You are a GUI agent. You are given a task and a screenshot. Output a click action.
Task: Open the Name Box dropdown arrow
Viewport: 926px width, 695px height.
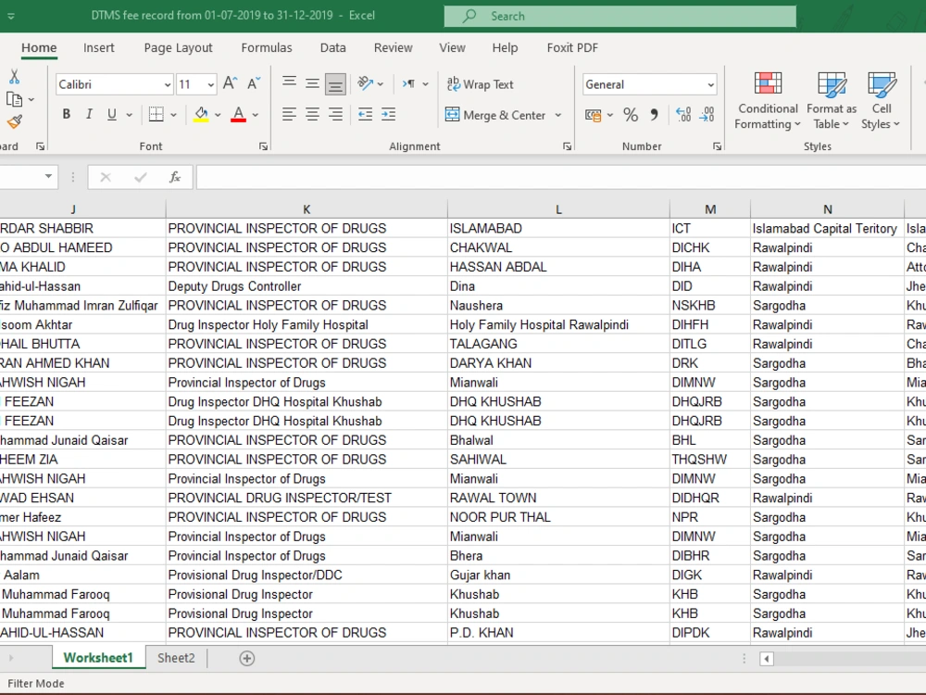point(48,176)
